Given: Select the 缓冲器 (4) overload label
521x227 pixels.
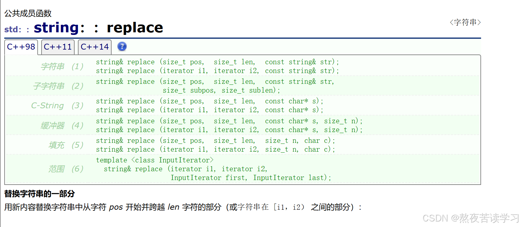Looking at the screenshot, I should (x=62, y=126).
